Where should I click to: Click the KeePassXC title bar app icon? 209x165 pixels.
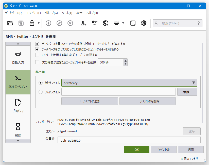click(x=6, y=6)
